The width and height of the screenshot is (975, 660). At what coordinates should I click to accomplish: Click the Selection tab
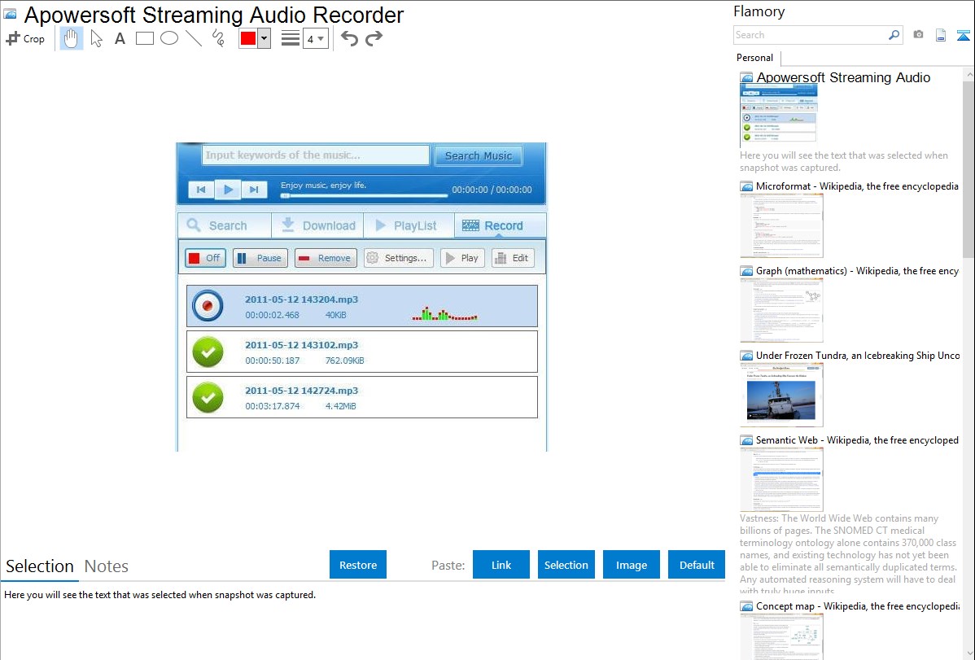point(40,566)
